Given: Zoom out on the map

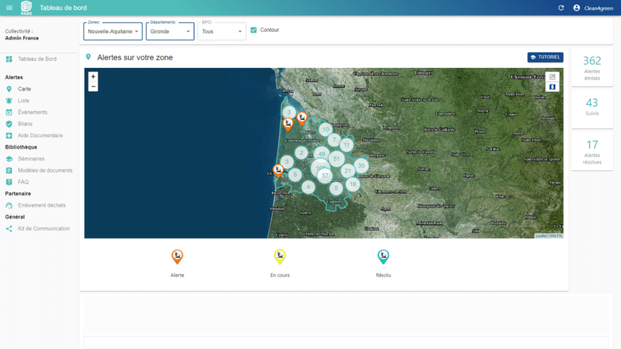Looking at the screenshot, I should pyautogui.click(x=93, y=87).
